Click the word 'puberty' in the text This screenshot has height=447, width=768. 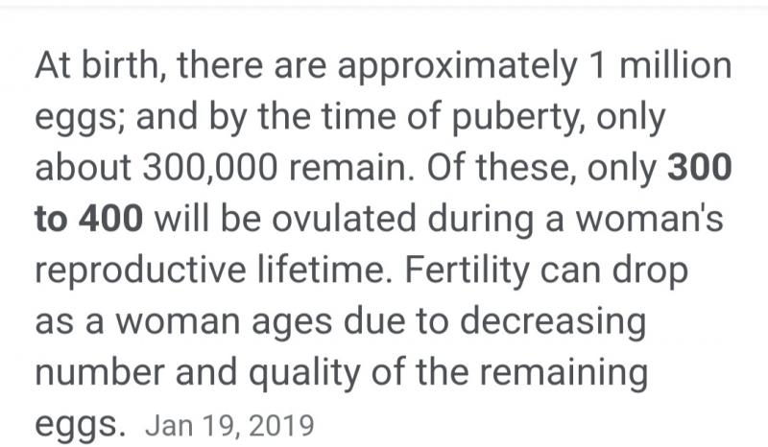click(x=516, y=117)
